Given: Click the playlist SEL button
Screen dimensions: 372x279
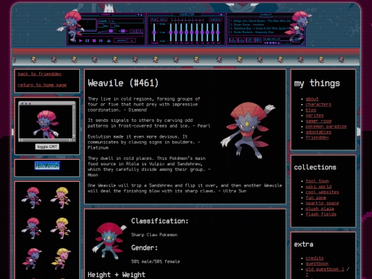Looking at the screenshot, I should [x=250, y=40].
